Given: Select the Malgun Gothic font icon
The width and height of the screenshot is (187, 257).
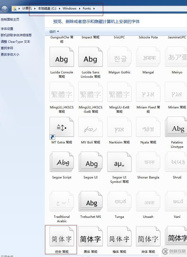Looking at the screenshot, I should (119, 57).
